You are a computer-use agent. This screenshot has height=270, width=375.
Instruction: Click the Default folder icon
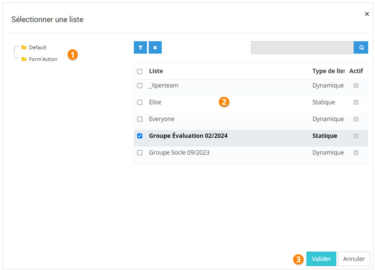pyautogui.click(x=24, y=48)
